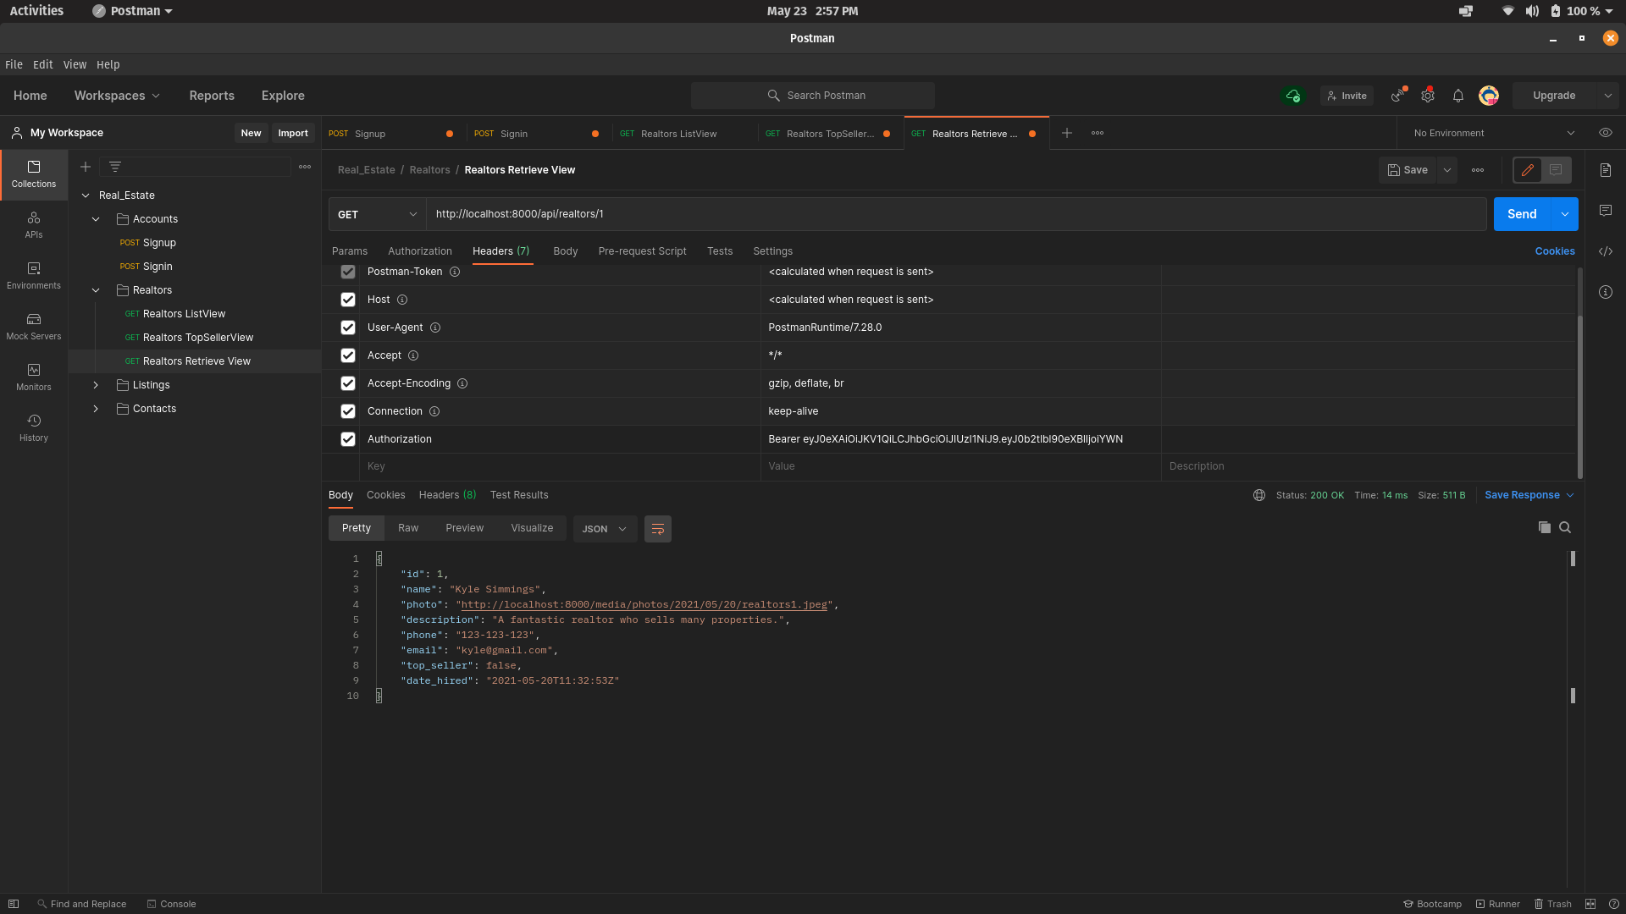This screenshot has height=914, width=1626.
Task: Open the realtors1.jpeg photo link
Action: point(644,605)
